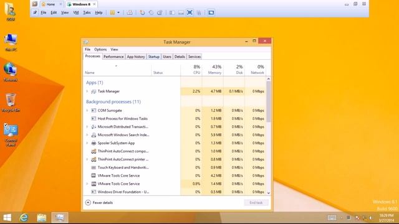Launch Internet Explorer from taskbar
Viewport: 399px width, 224px height.
pyautogui.click(x=24, y=218)
